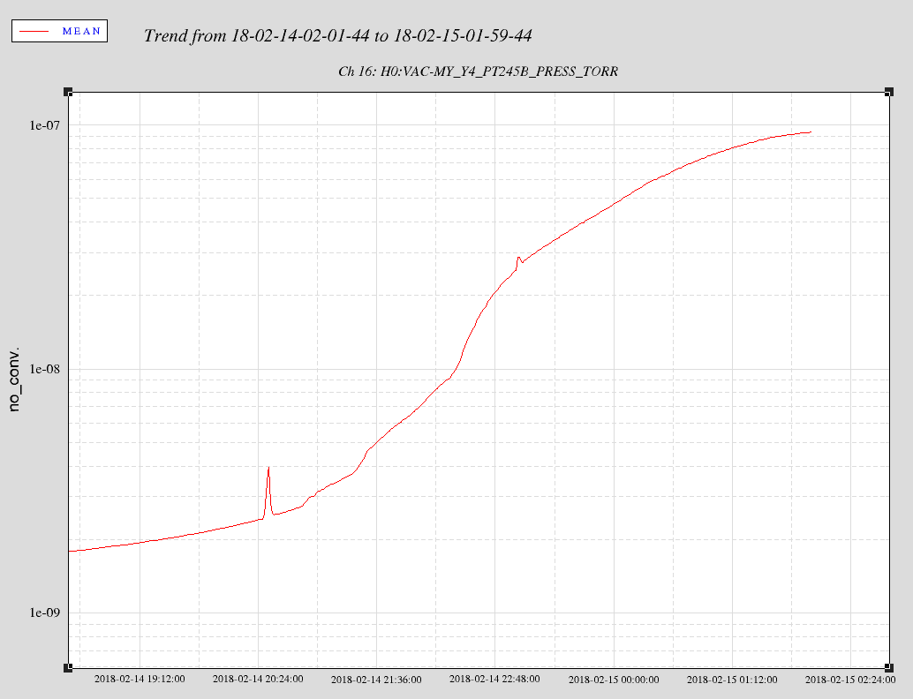Click the 2018-02-14 21:36:00 time label

point(376,680)
